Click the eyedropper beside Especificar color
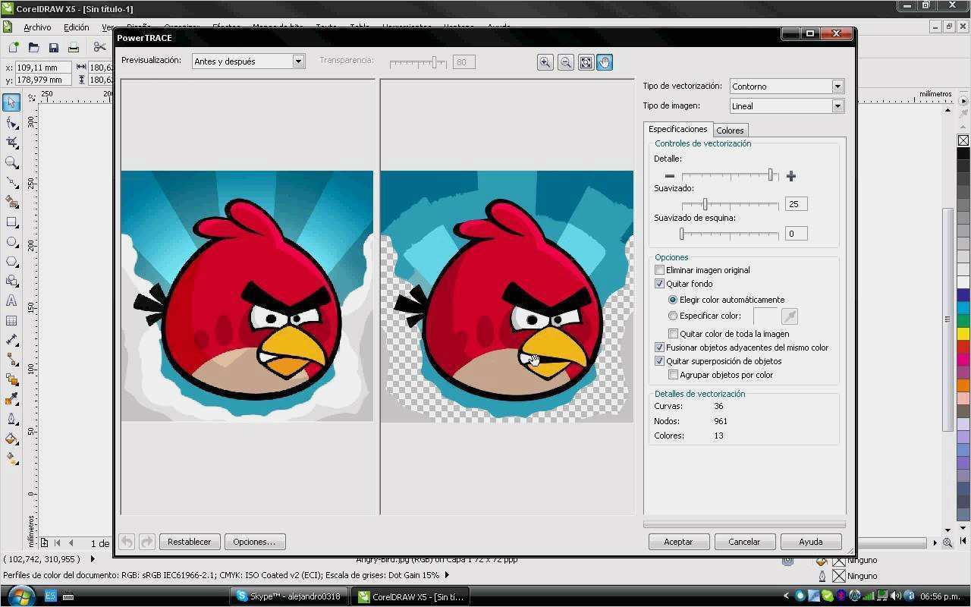Image resolution: width=971 pixels, height=607 pixels. [x=789, y=316]
